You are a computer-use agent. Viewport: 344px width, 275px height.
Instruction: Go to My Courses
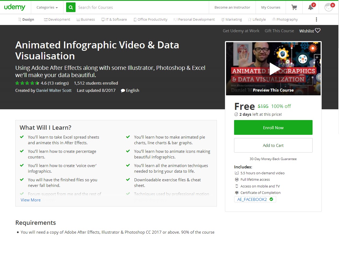pos(271,8)
